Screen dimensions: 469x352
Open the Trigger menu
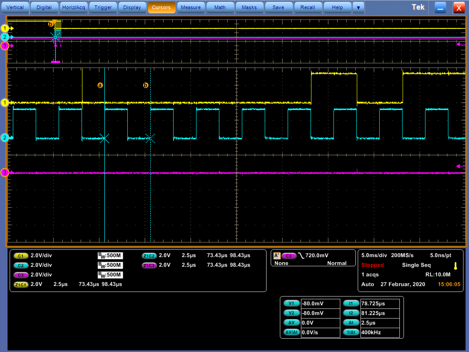(x=103, y=7)
